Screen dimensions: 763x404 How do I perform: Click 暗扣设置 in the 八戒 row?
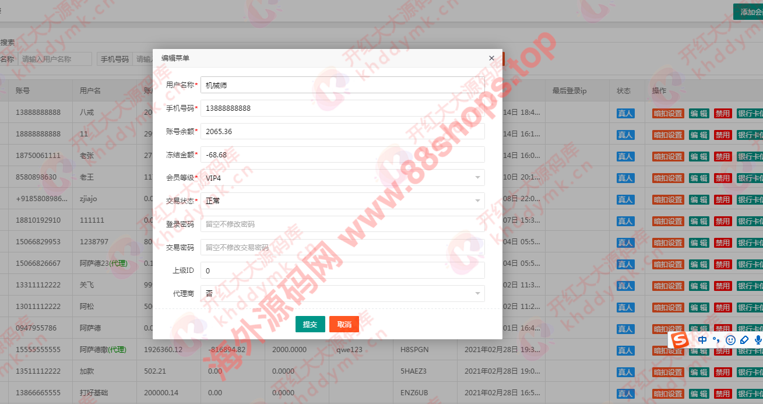(x=668, y=113)
